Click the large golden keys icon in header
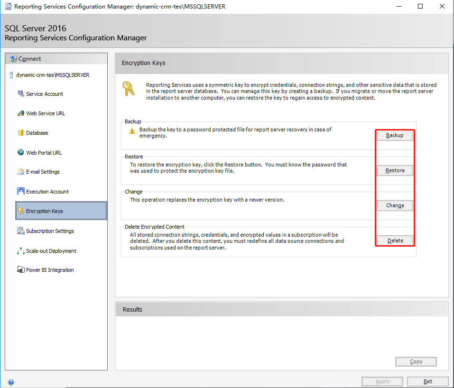Image resolution: width=454 pixels, height=388 pixels. [129, 89]
